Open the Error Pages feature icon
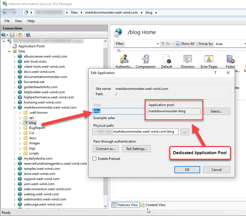Image resolution: width=246 pixels, height=216 pixels. (x=209, y=59)
